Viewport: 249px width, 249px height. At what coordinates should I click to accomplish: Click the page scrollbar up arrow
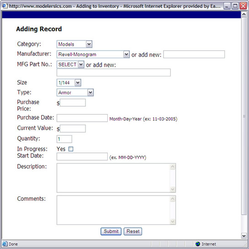[244, 14]
